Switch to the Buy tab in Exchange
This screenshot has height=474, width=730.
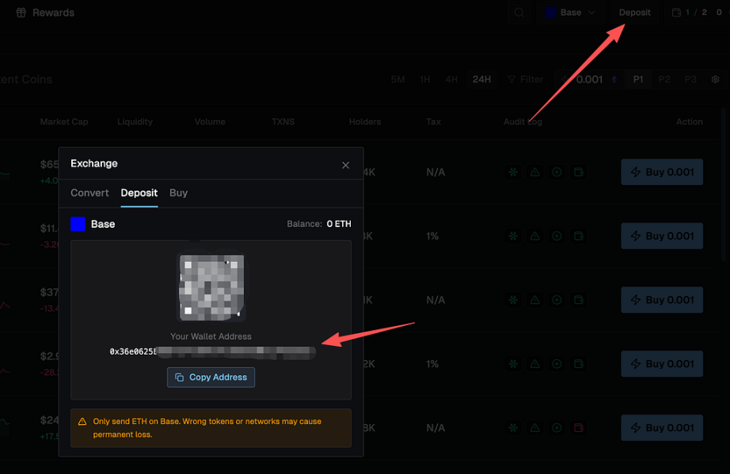click(178, 193)
